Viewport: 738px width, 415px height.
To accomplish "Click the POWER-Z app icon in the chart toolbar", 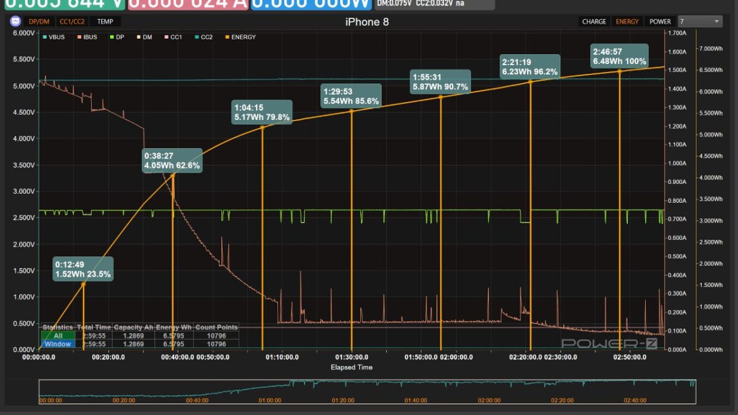I will (x=15, y=22).
